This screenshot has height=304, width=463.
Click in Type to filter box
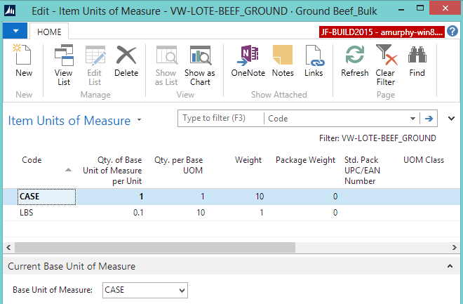[x=221, y=119]
